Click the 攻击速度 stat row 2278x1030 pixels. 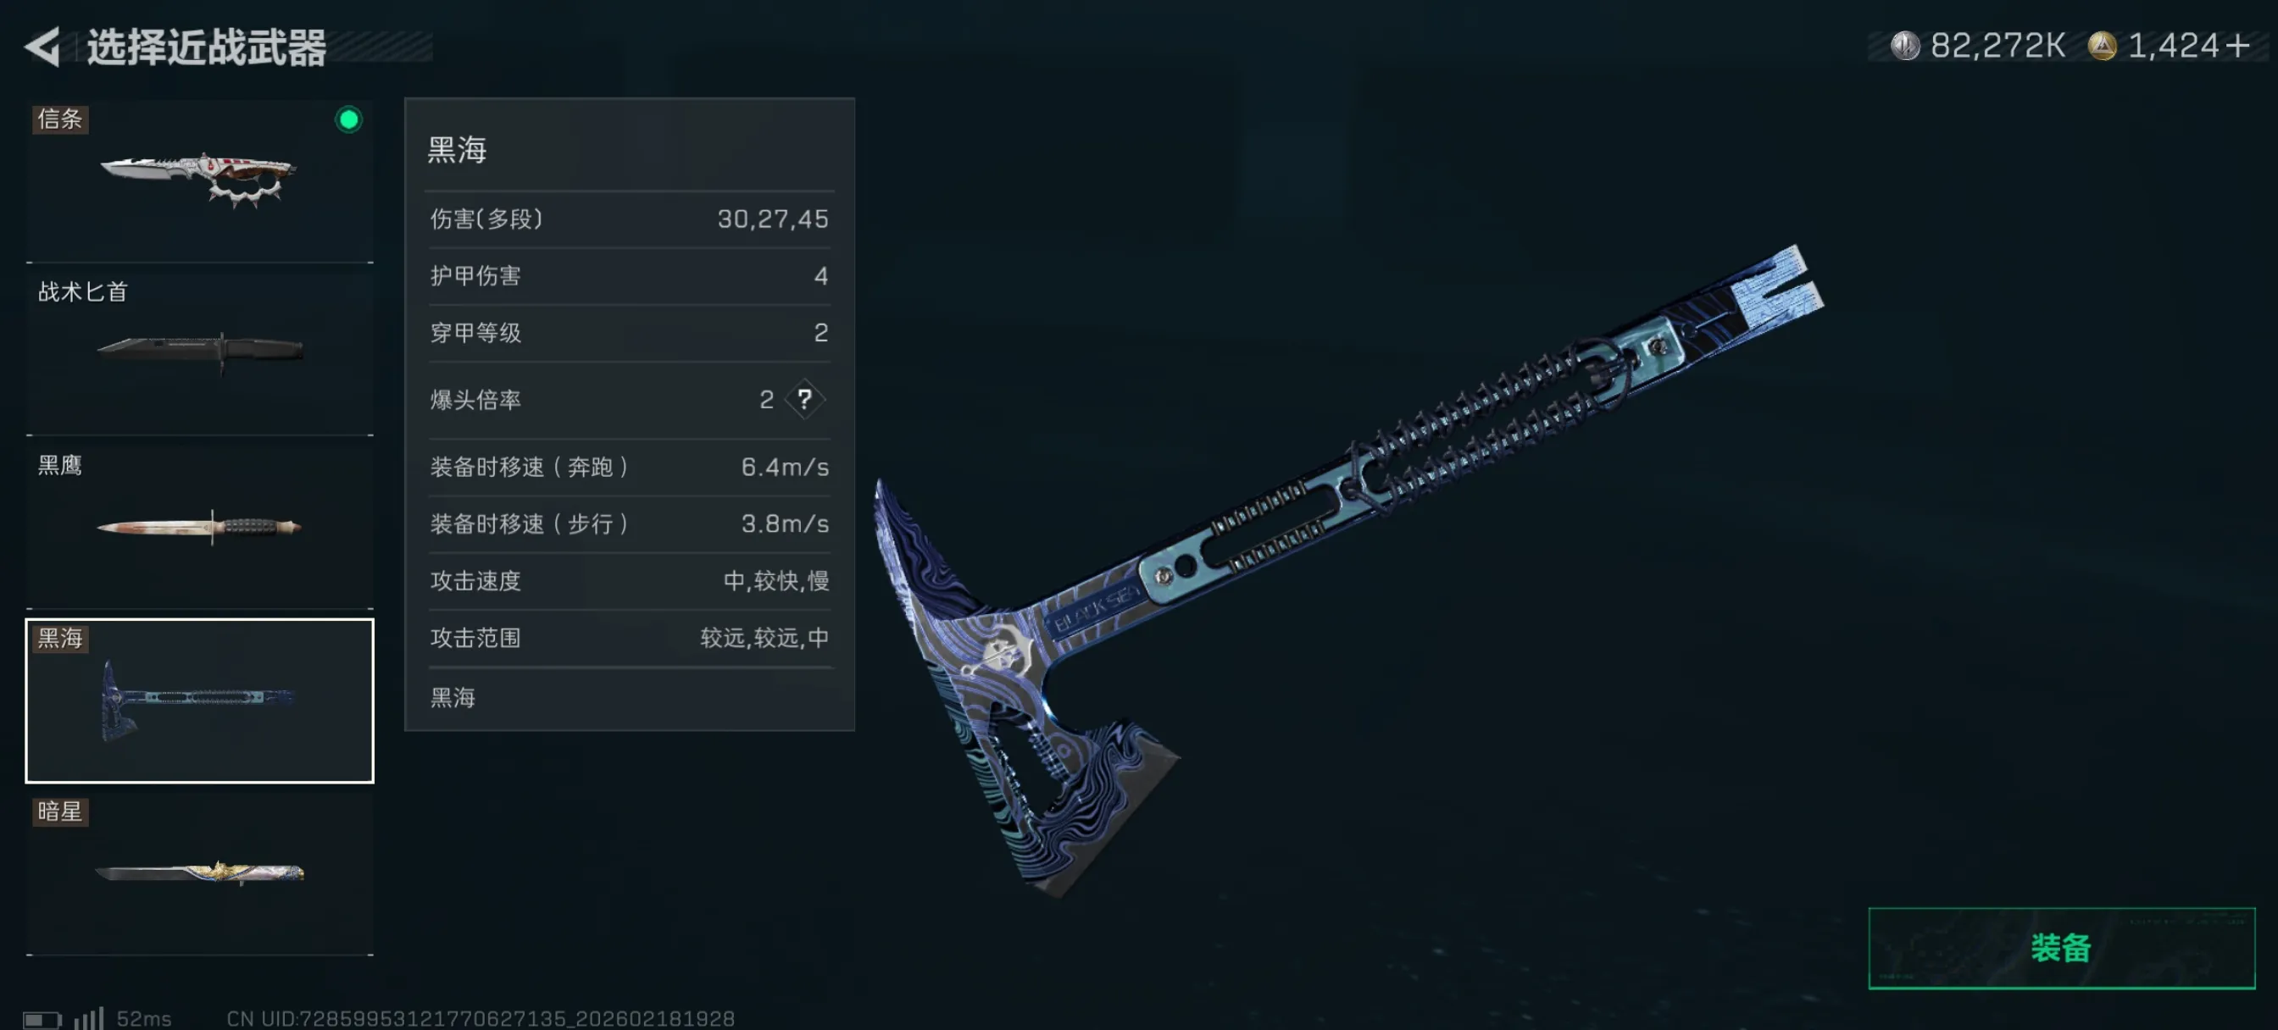coord(629,581)
